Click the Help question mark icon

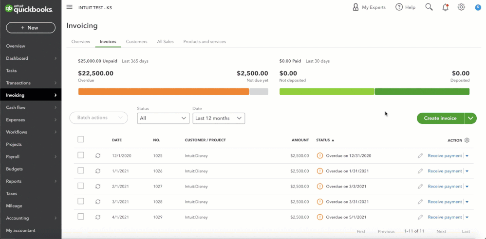[x=399, y=7]
